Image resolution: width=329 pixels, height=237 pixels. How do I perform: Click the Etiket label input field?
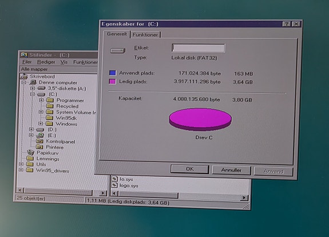(199, 48)
